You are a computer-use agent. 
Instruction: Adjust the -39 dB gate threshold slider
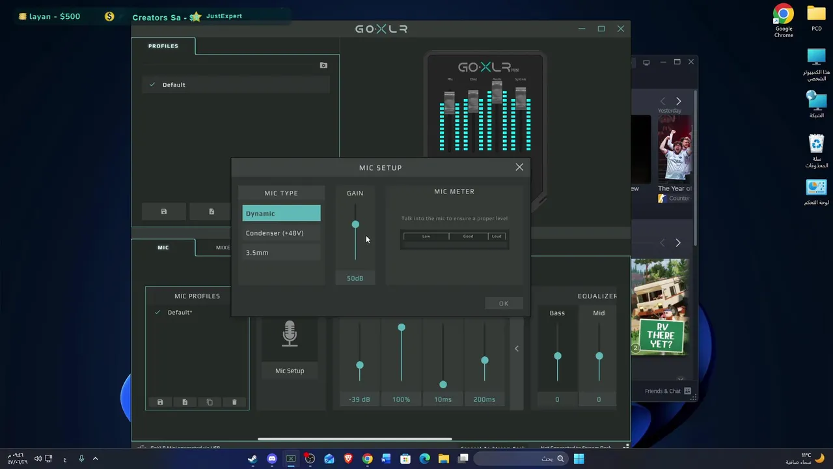(360, 365)
